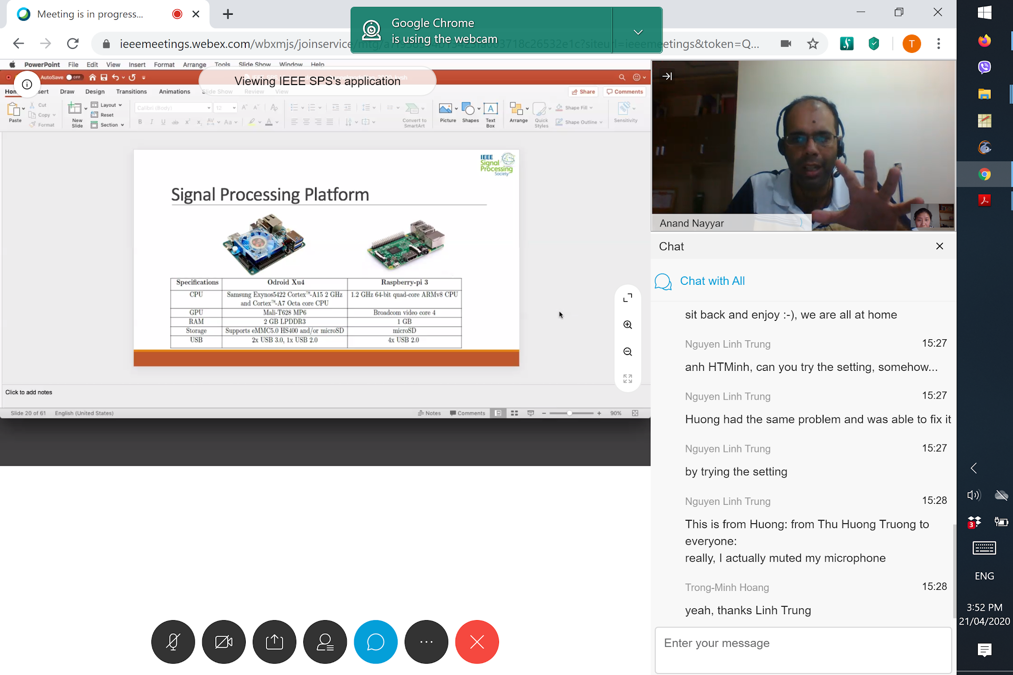Collapse the video panel arrow
This screenshot has width=1013, height=675.
[x=667, y=76]
